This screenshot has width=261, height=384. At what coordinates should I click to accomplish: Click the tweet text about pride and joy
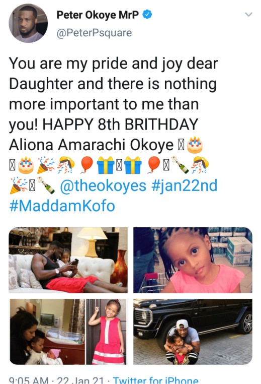(113, 104)
